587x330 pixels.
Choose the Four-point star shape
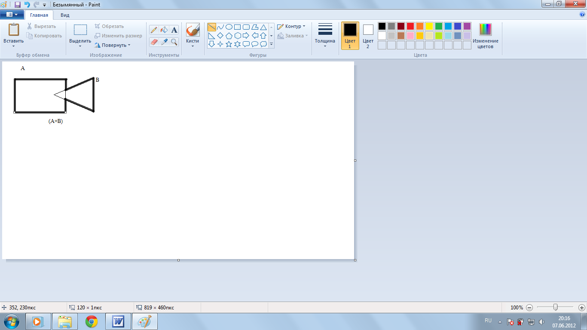[x=220, y=44]
